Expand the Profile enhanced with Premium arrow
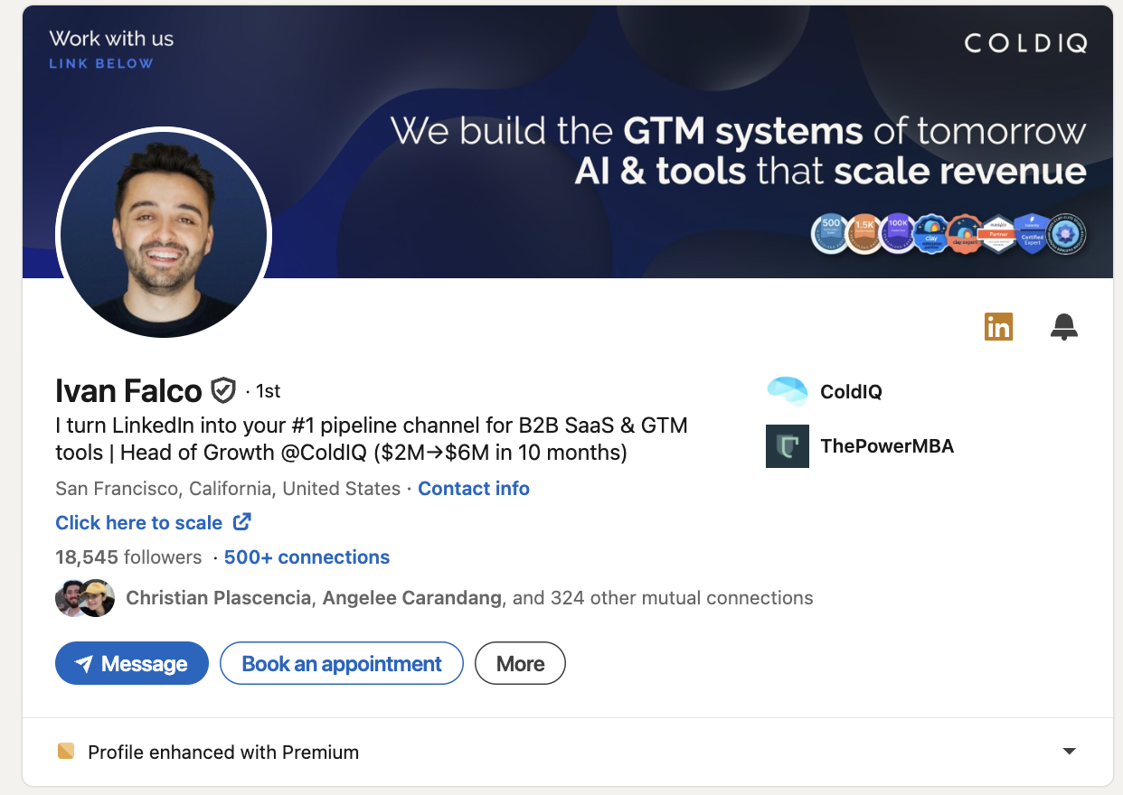 coord(1069,752)
